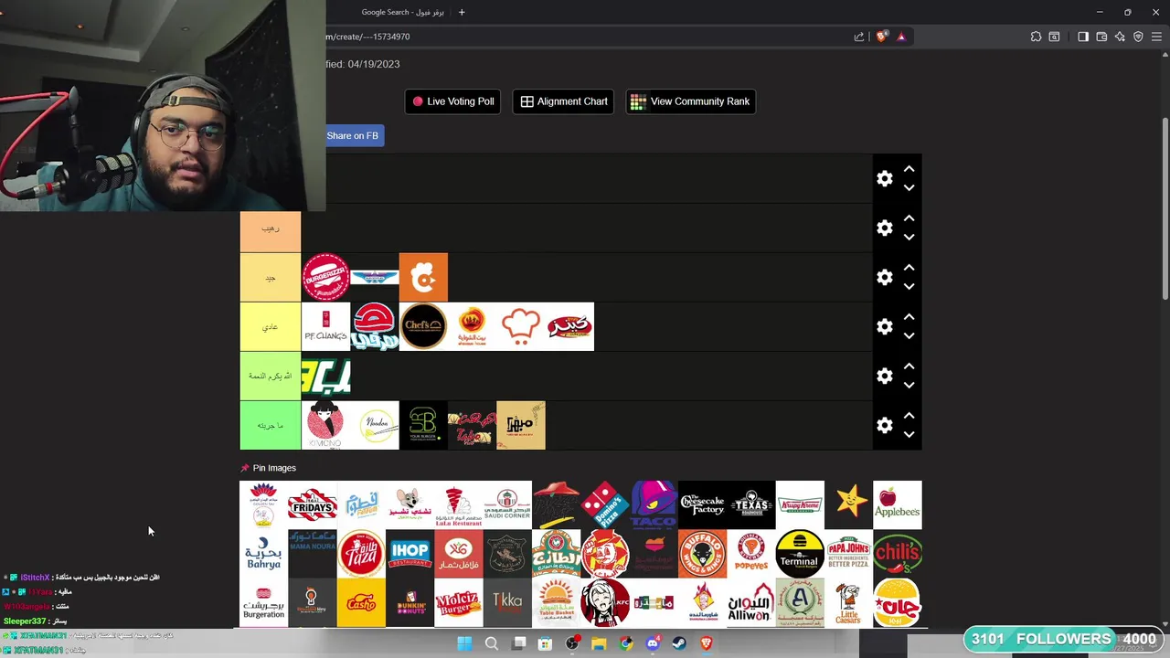
Task: Click the Pin Images label
Action: point(274,468)
